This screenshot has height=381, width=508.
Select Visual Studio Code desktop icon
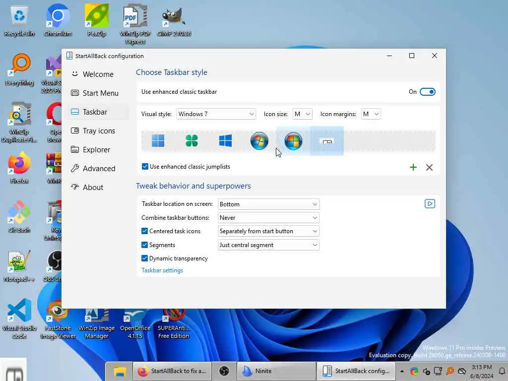pyautogui.click(x=19, y=318)
